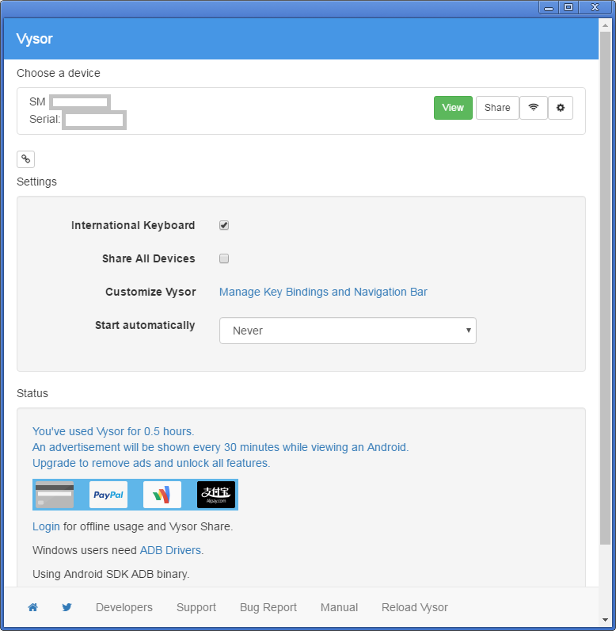
Task: Toggle the International Keyboard checkbox
Action: 224,225
